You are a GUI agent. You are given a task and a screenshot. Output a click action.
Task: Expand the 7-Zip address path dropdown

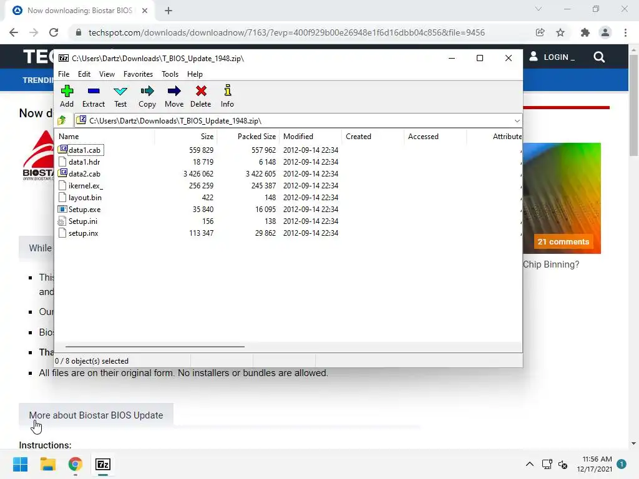[x=517, y=121]
